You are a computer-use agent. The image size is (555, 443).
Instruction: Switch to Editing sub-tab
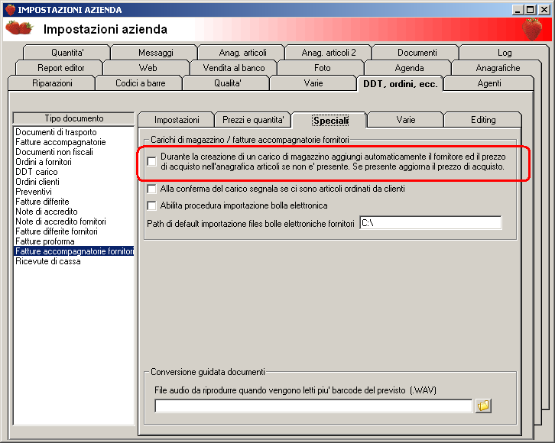(x=483, y=120)
